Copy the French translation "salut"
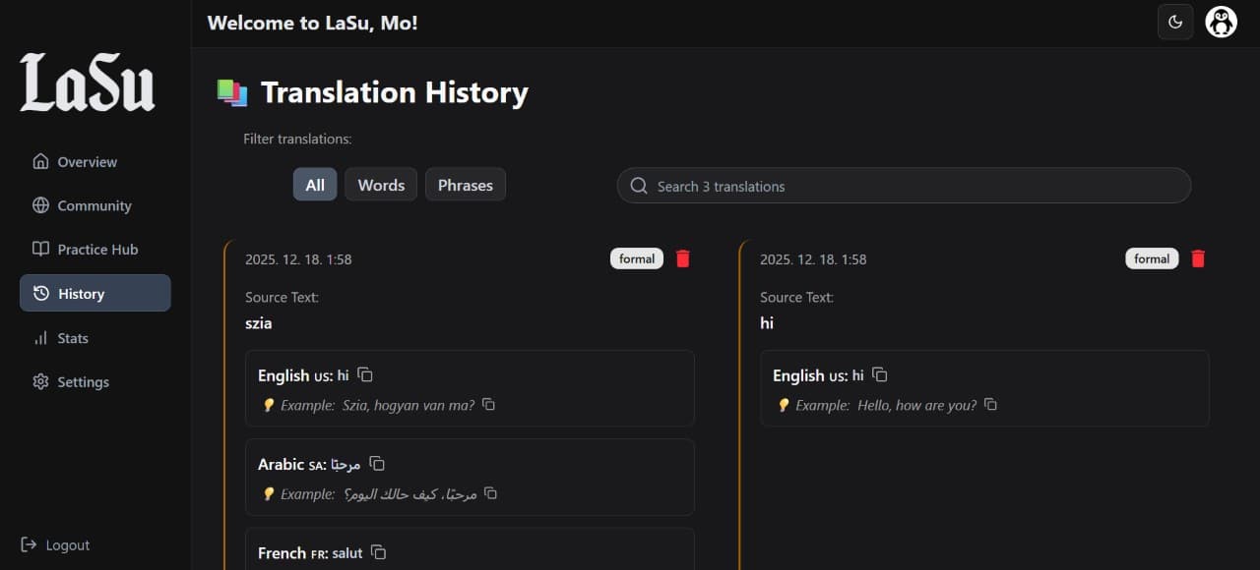Image resolution: width=1260 pixels, height=570 pixels. click(379, 552)
